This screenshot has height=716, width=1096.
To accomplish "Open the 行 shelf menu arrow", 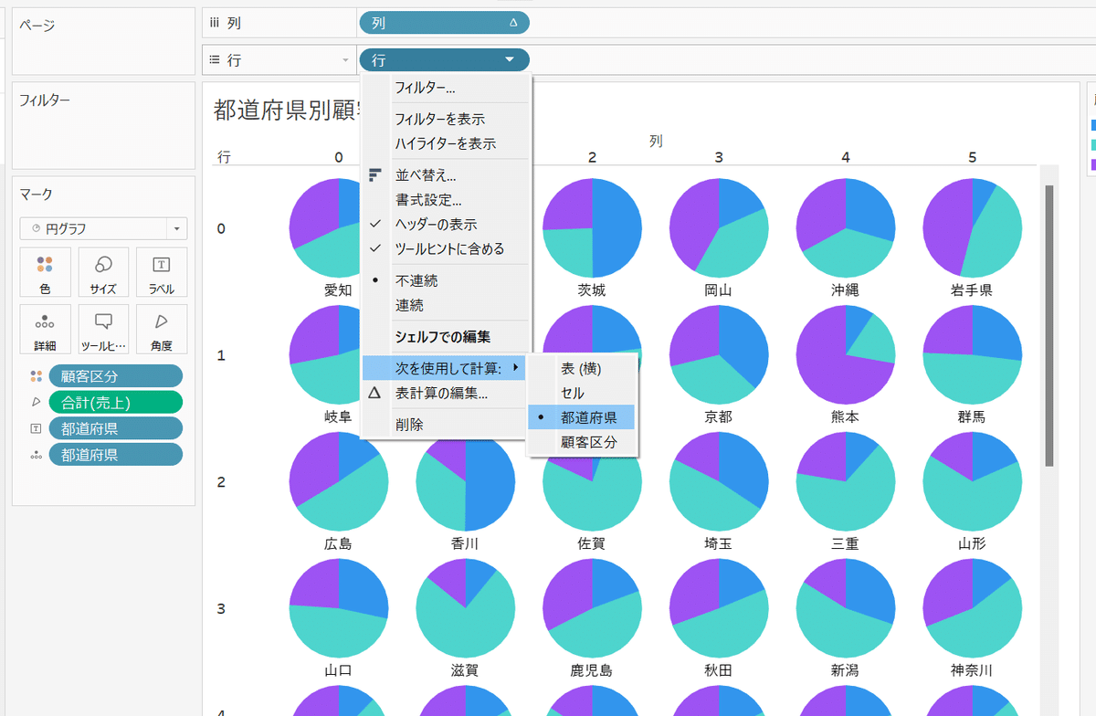I will click(345, 60).
